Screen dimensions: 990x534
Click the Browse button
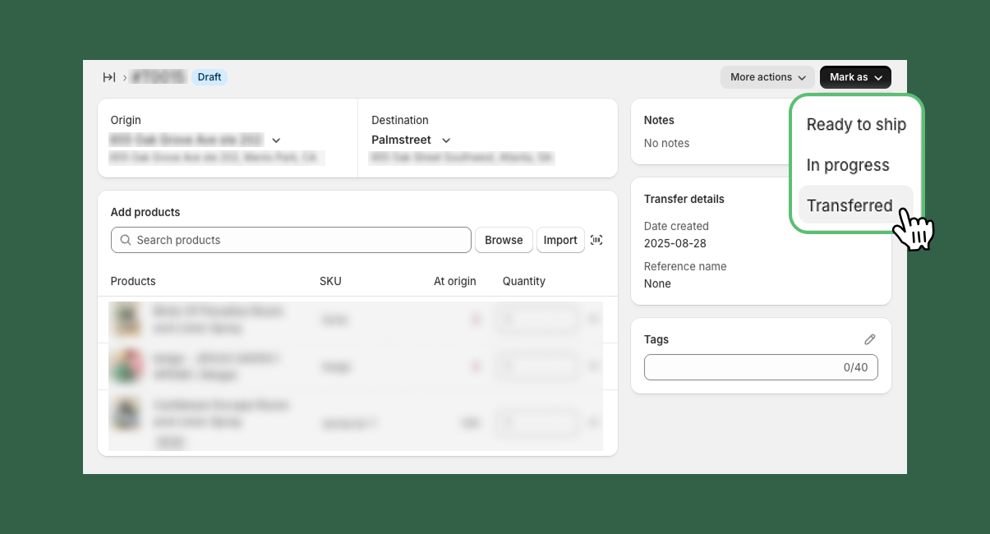tap(504, 240)
